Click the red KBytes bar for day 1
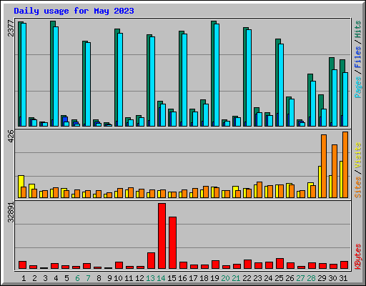Screen dimensions: 366x286 point(22,265)
